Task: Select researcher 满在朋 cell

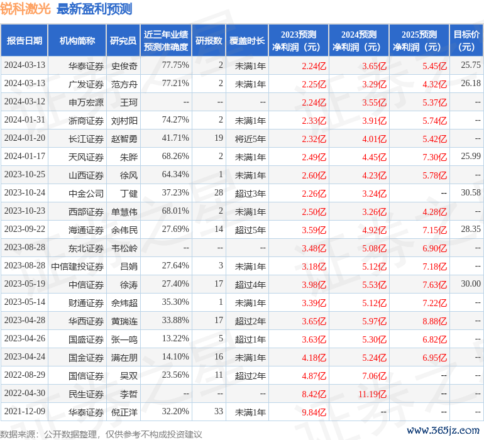Action: tap(124, 357)
